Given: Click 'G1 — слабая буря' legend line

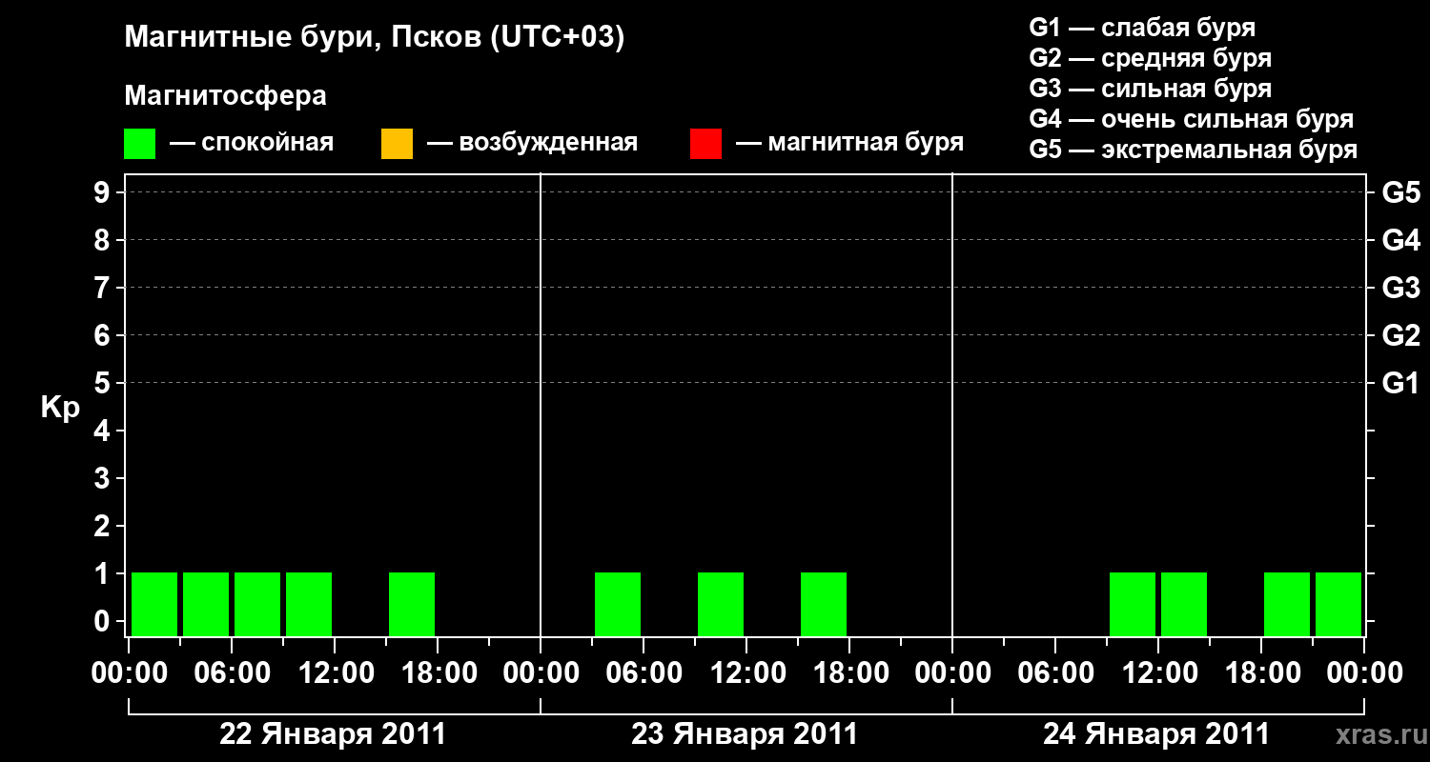Looking at the screenshot, I should pyautogui.click(x=1142, y=28).
